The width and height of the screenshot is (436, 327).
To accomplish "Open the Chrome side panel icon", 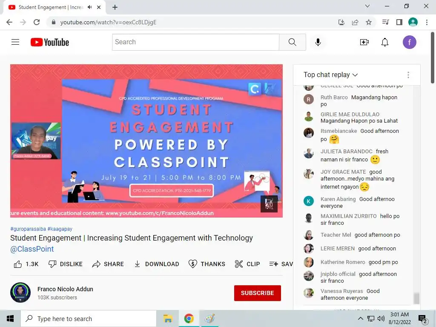I will click(399, 22).
